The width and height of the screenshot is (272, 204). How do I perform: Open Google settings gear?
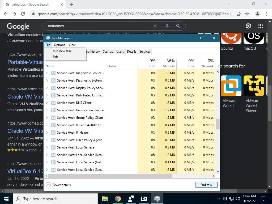pos(248,26)
